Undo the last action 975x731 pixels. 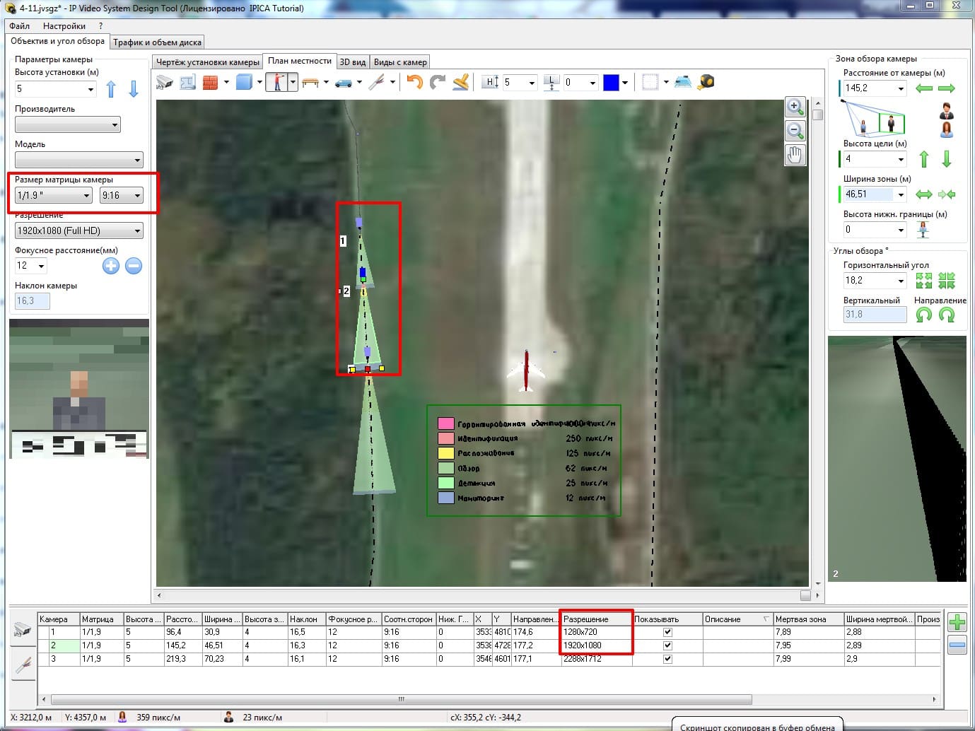(x=415, y=83)
